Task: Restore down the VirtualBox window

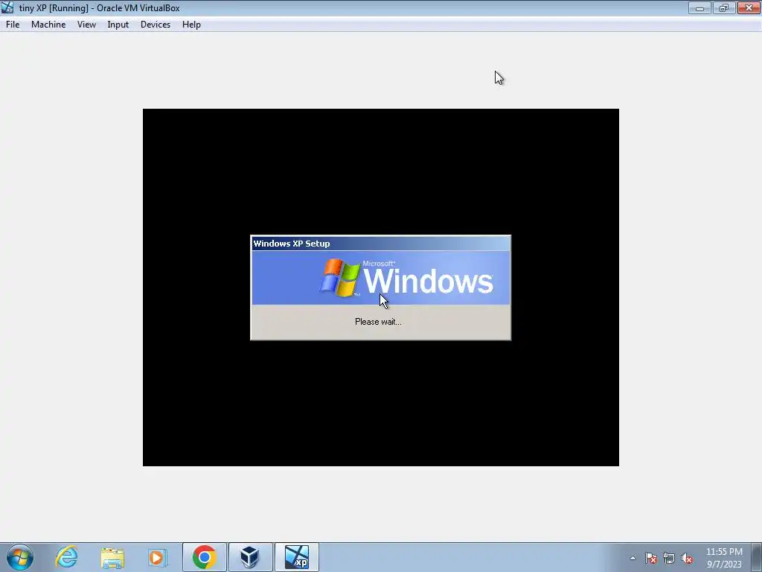Action: 724,7
